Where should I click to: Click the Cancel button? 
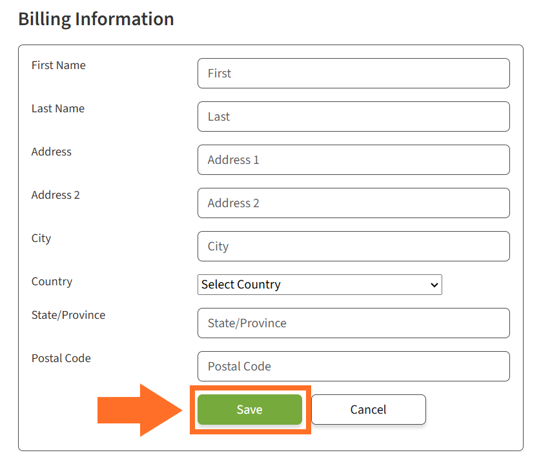pyautogui.click(x=368, y=410)
